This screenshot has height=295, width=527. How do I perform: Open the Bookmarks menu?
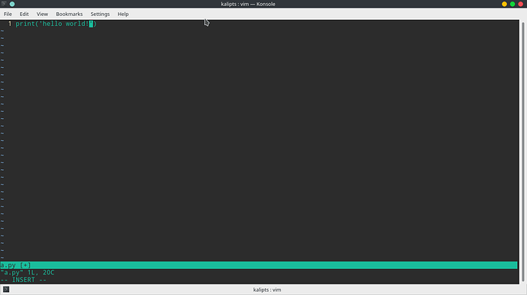click(70, 14)
